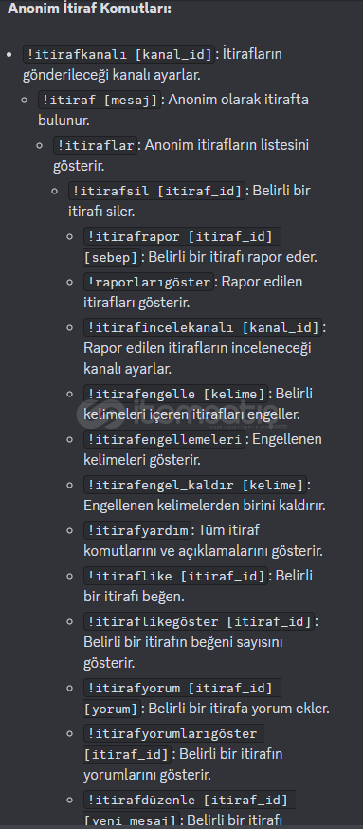Click the !itirafyardım command code block

tap(137, 530)
